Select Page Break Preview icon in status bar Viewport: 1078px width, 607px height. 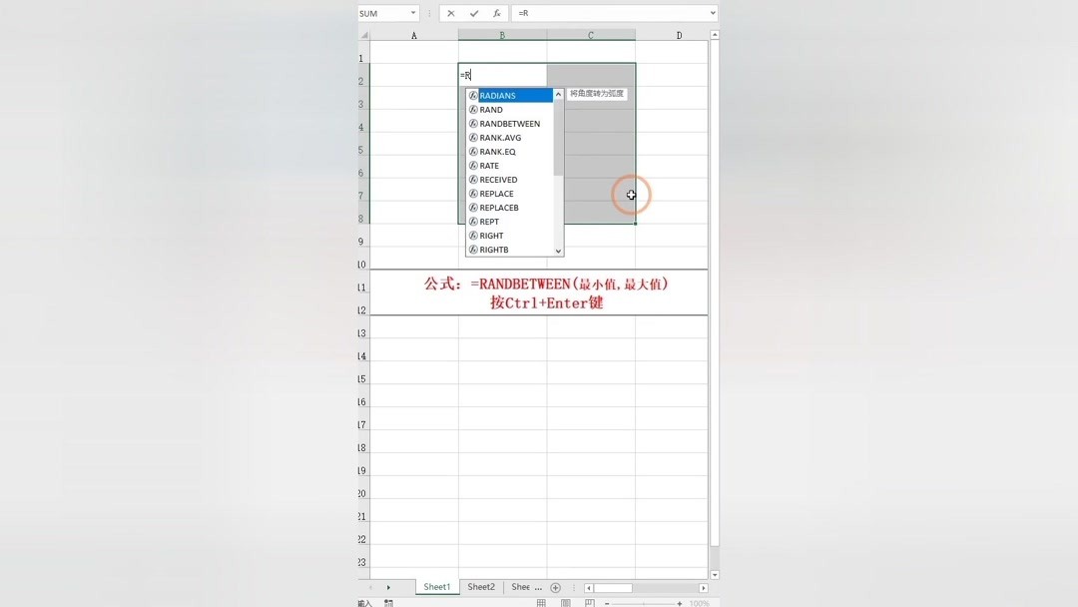click(590, 602)
